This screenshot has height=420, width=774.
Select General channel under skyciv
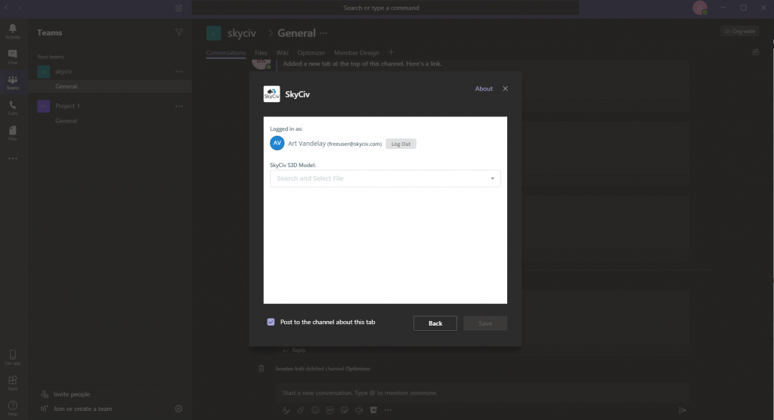(110, 86)
